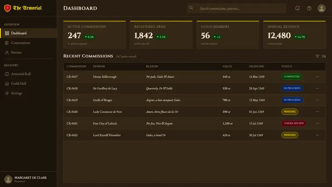Open the Active Commissions card

pos(95,35)
